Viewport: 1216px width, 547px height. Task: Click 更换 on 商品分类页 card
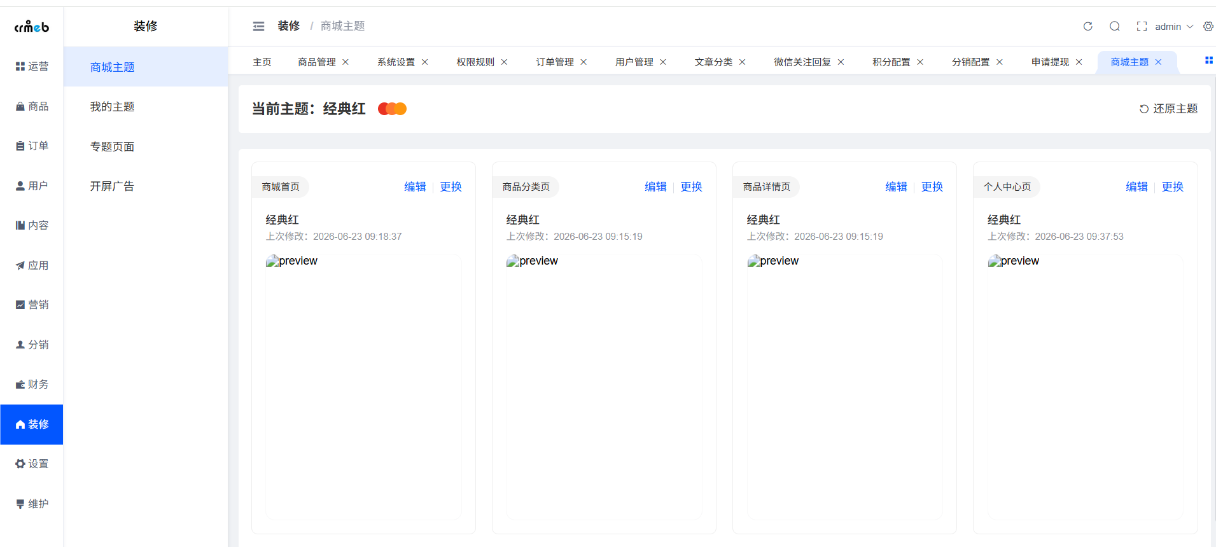coord(692,186)
